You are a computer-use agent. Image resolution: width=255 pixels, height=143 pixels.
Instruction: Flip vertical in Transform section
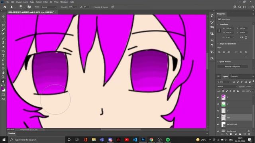(x=246, y=37)
